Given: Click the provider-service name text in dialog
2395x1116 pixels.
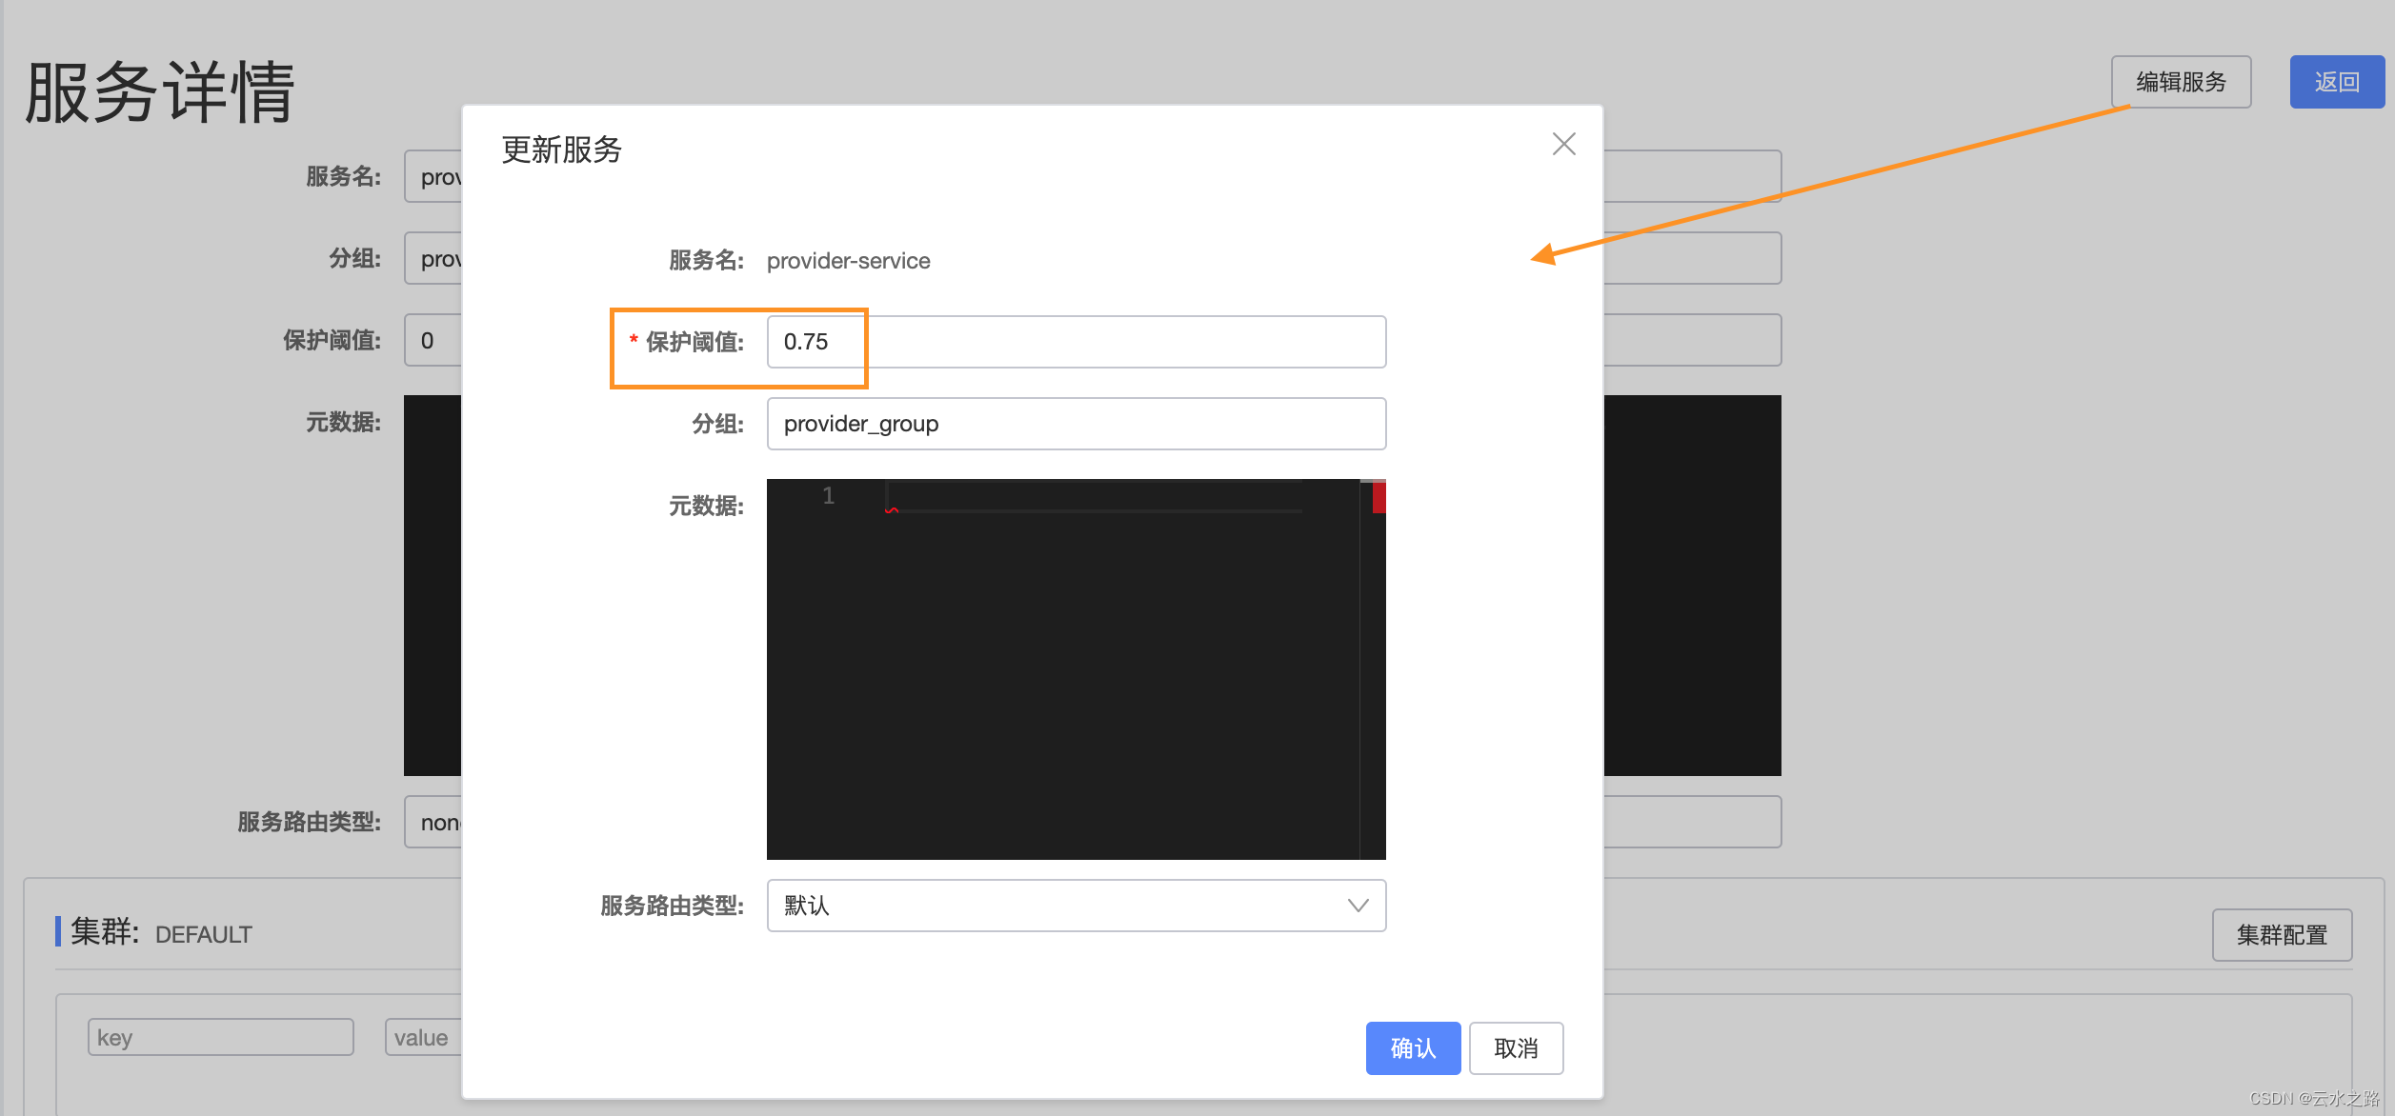Looking at the screenshot, I should pyautogui.click(x=848, y=261).
